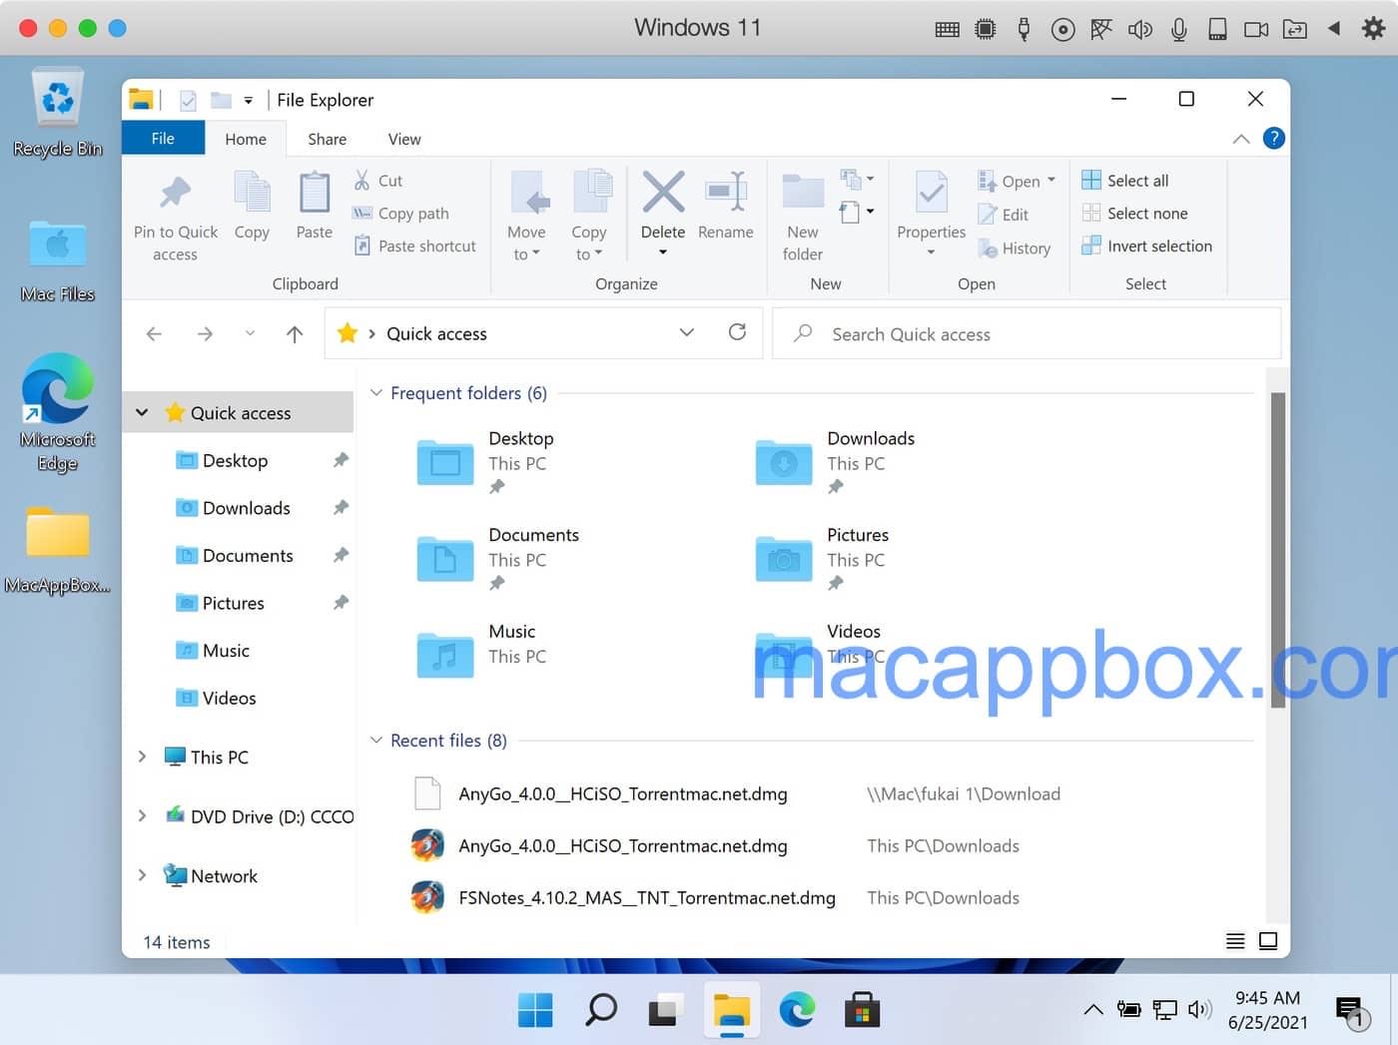Switch to the Share tab
1398x1045 pixels.
click(x=328, y=139)
